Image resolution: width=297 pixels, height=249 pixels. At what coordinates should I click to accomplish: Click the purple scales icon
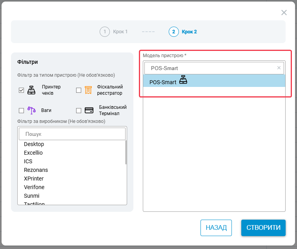(31, 110)
